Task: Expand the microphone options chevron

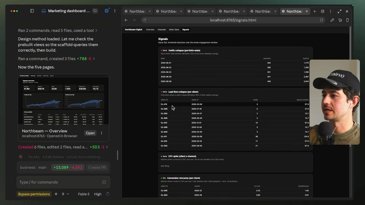Action: [68, 194]
